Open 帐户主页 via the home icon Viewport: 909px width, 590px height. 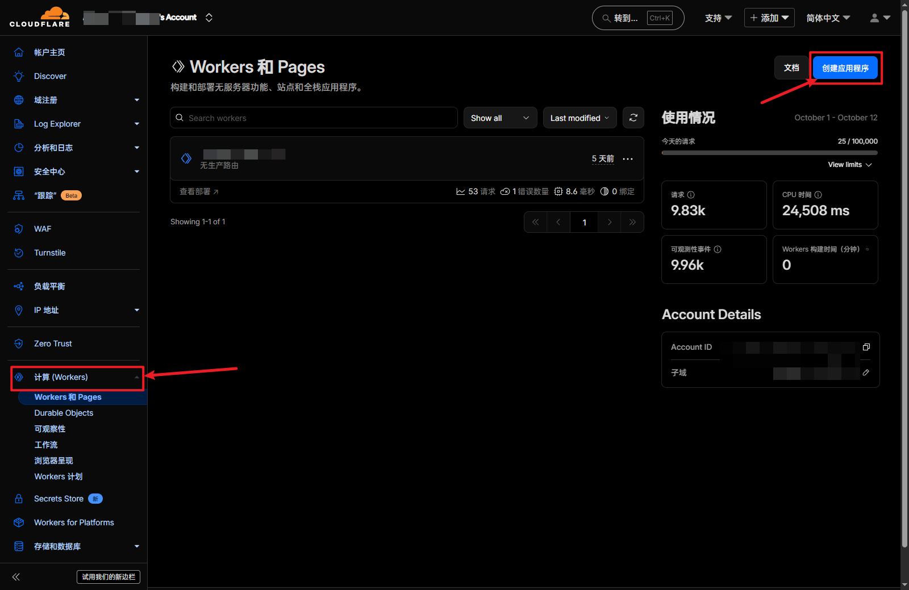click(19, 52)
